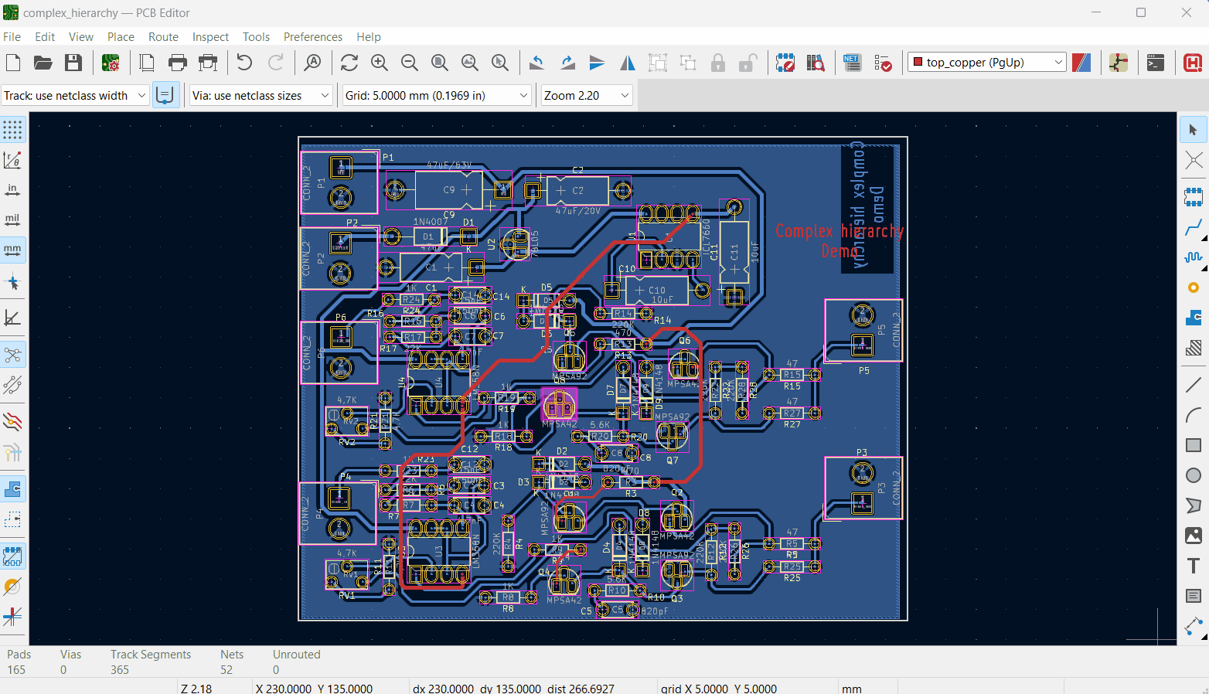Open the Route menu
Viewport: 1209px width, 694px height.
click(x=163, y=37)
